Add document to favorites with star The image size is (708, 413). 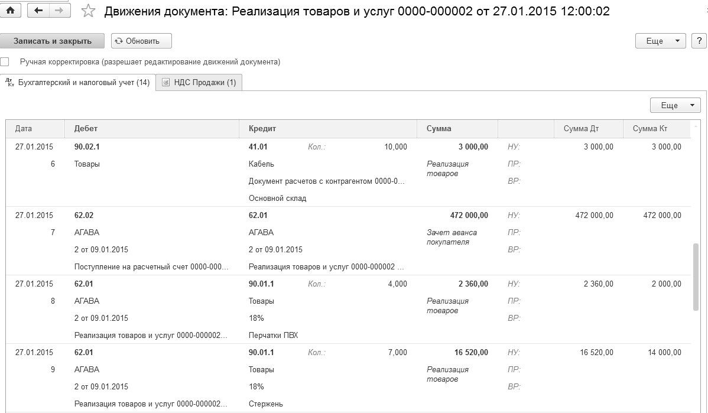tap(88, 11)
